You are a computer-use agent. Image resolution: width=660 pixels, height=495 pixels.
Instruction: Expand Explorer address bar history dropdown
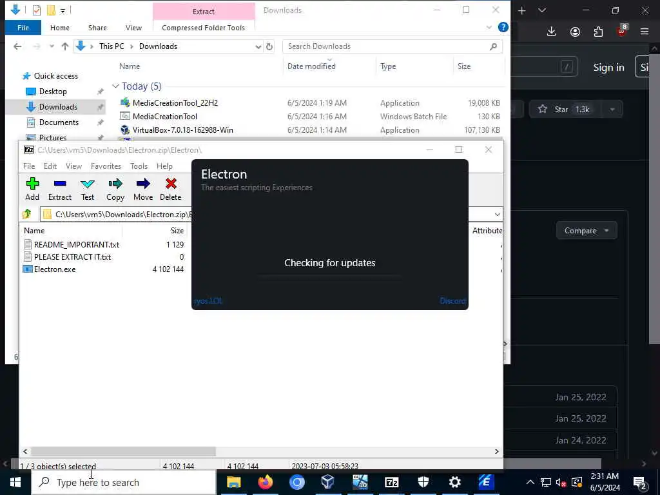[258, 46]
